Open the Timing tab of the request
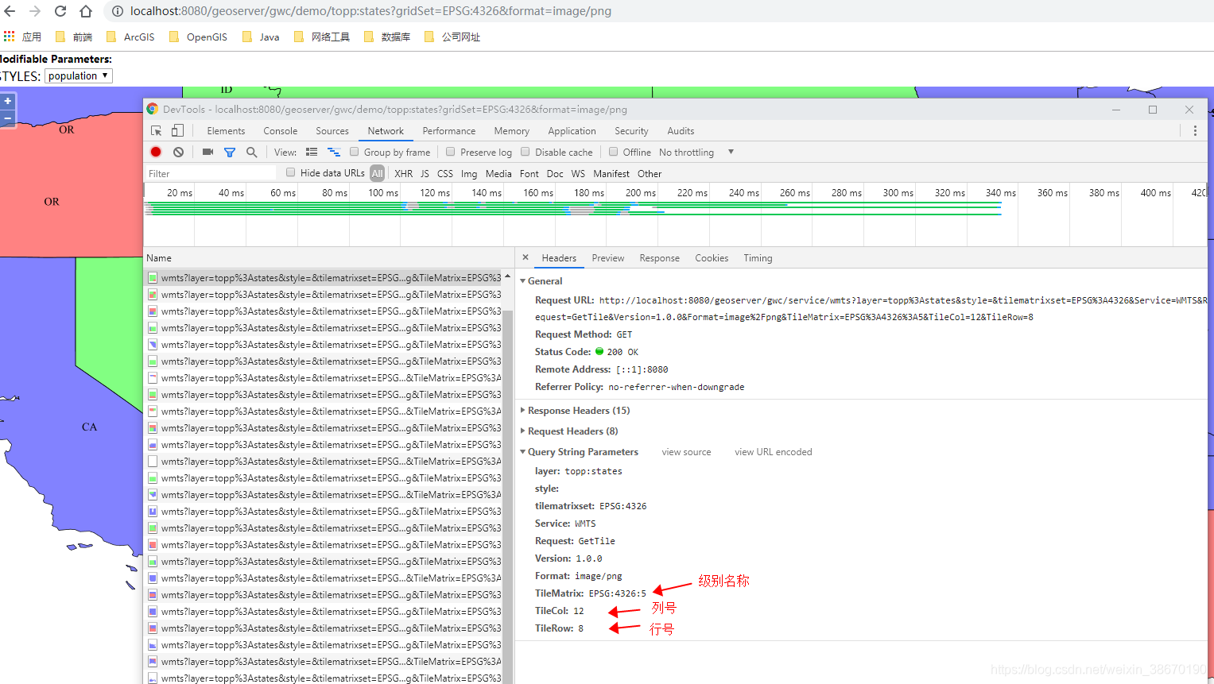This screenshot has height=684, width=1214. (x=758, y=258)
